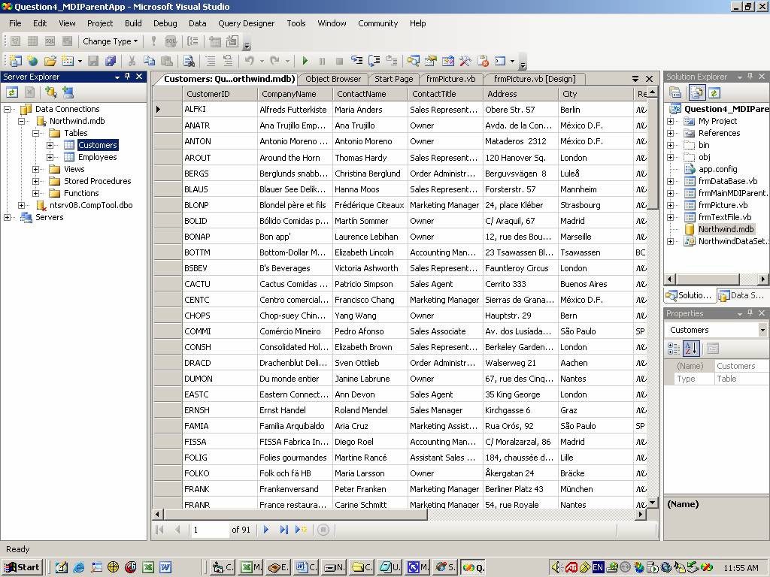Click the Undo toolbar icon

249,61
